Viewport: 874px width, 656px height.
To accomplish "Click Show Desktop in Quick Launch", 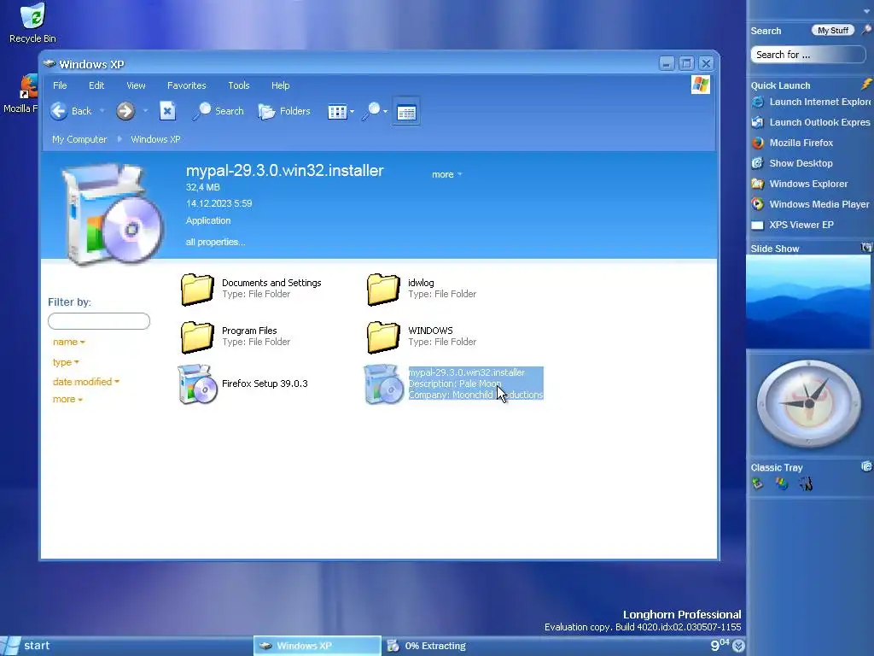I will [x=793, y=163].
